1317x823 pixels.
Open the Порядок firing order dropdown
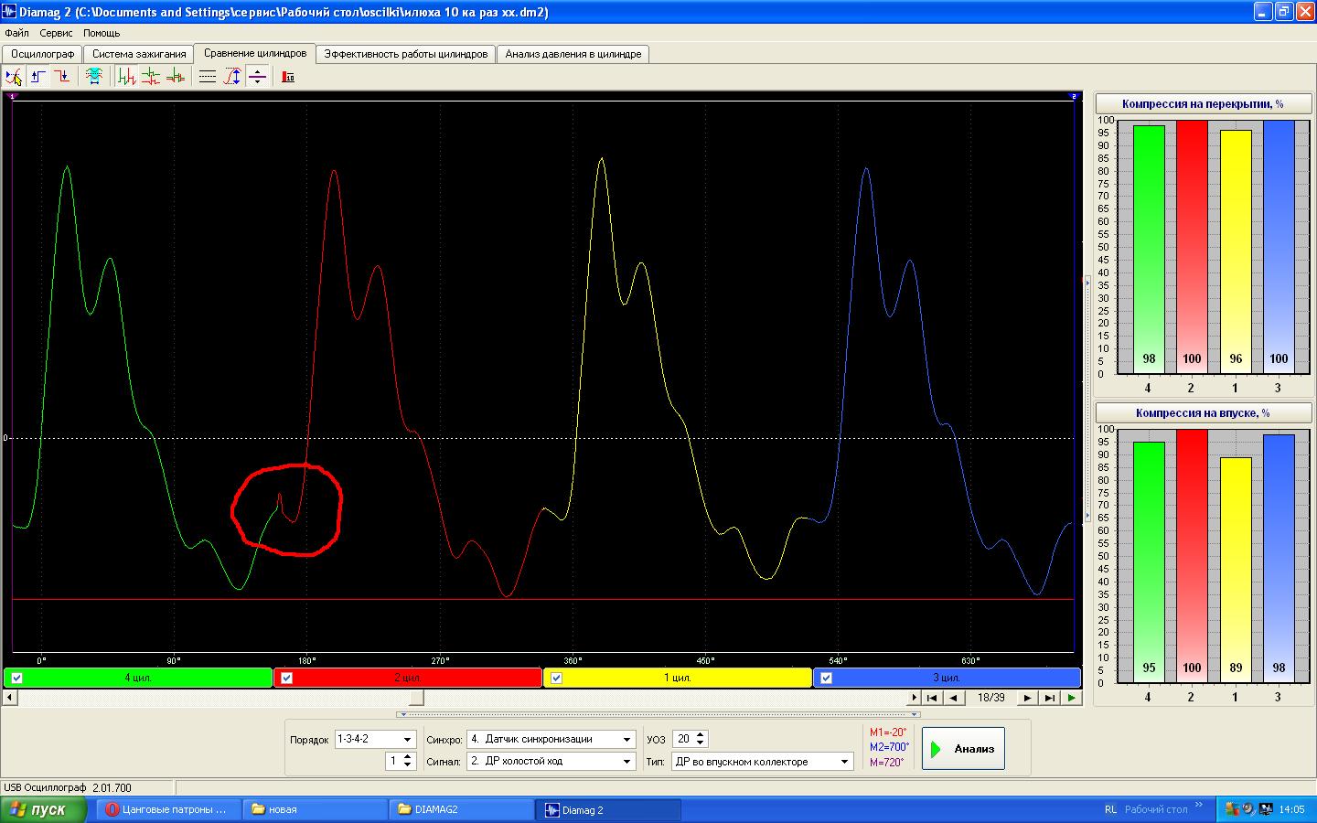[x=407, y=739]
